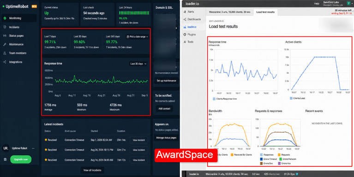
Task: Open the Last 30 days response time dropdown
Action: (x=138, y=64)
